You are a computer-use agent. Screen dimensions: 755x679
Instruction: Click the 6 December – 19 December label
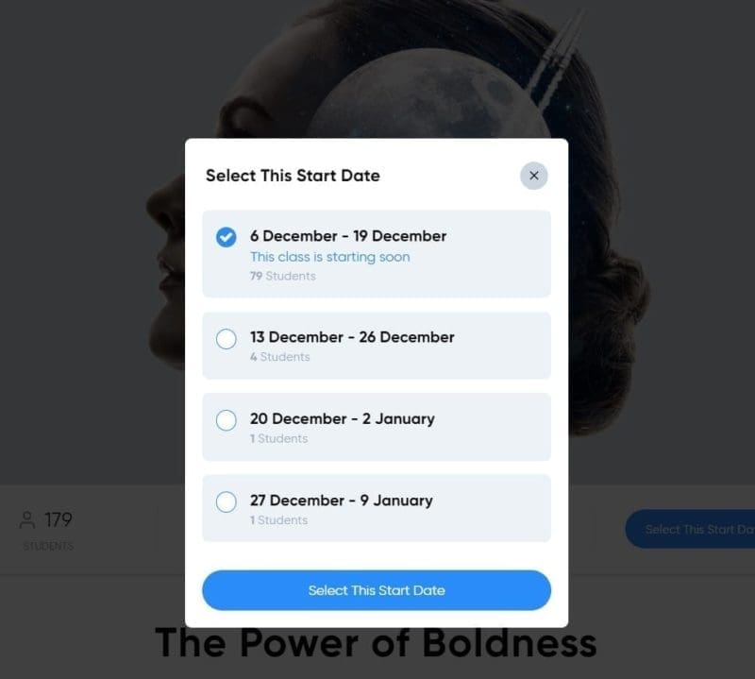pyautogui.click(x=347, y=236)
